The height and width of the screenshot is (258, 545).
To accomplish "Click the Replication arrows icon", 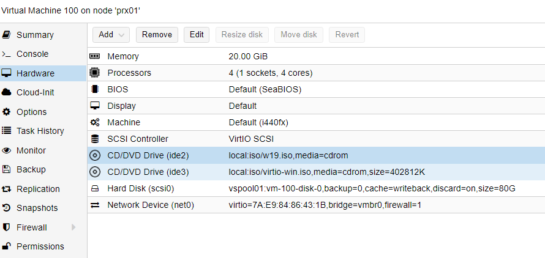I will pyautogui.click(x=7, y=189).
